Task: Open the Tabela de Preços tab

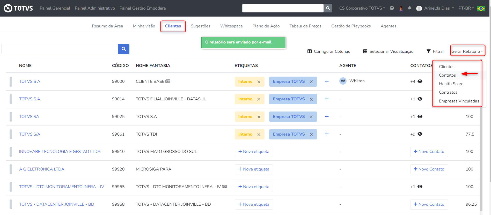Action: point(305,26)
